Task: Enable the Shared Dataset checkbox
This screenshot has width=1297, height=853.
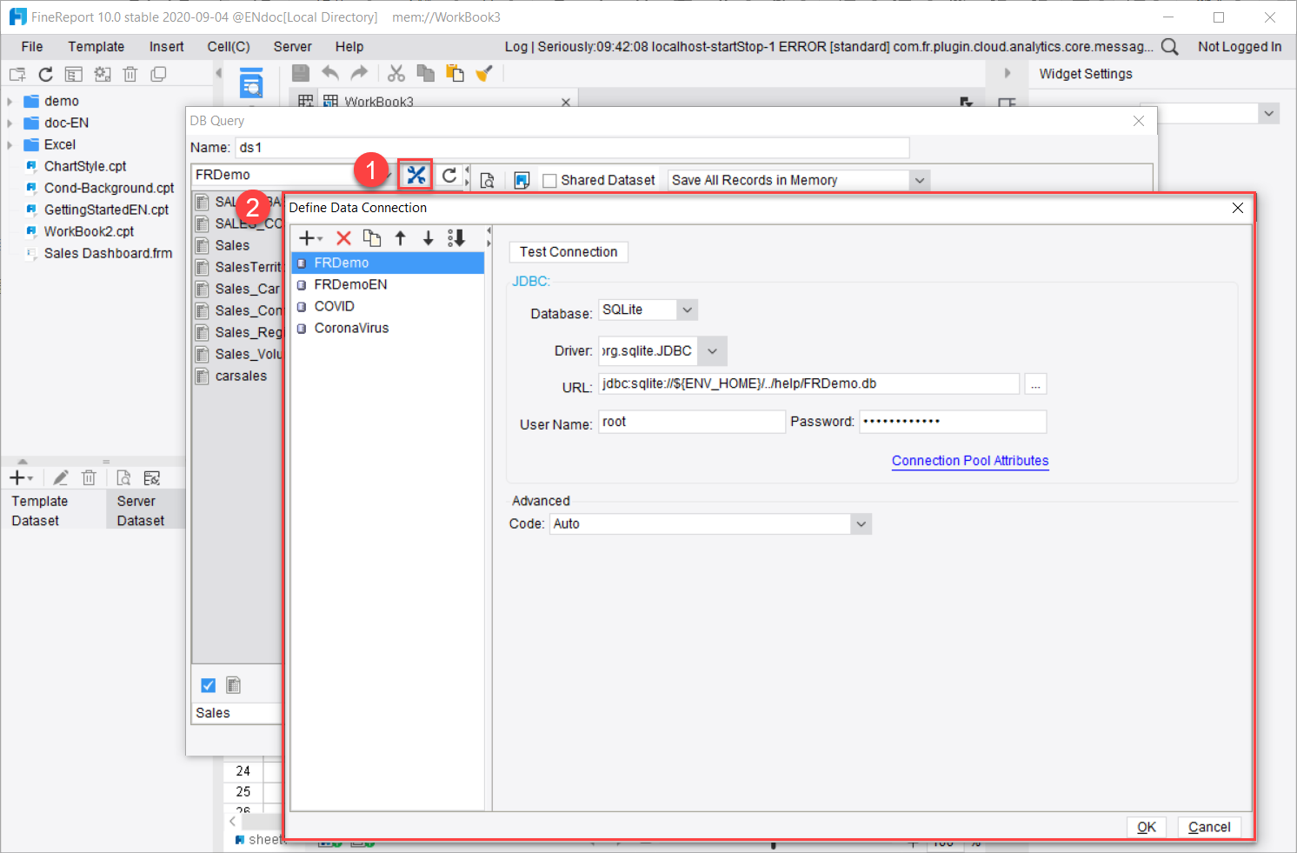Action: point(549,181)
